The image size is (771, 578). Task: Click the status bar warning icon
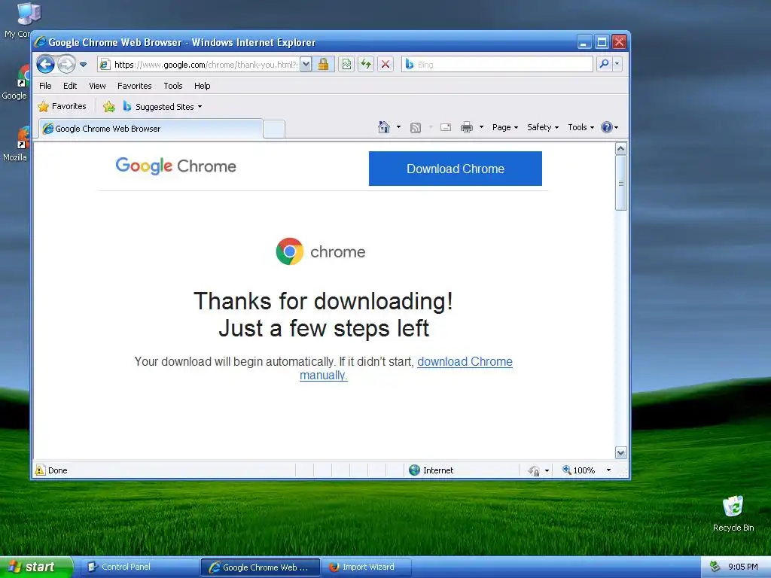[x=41, y=470]
